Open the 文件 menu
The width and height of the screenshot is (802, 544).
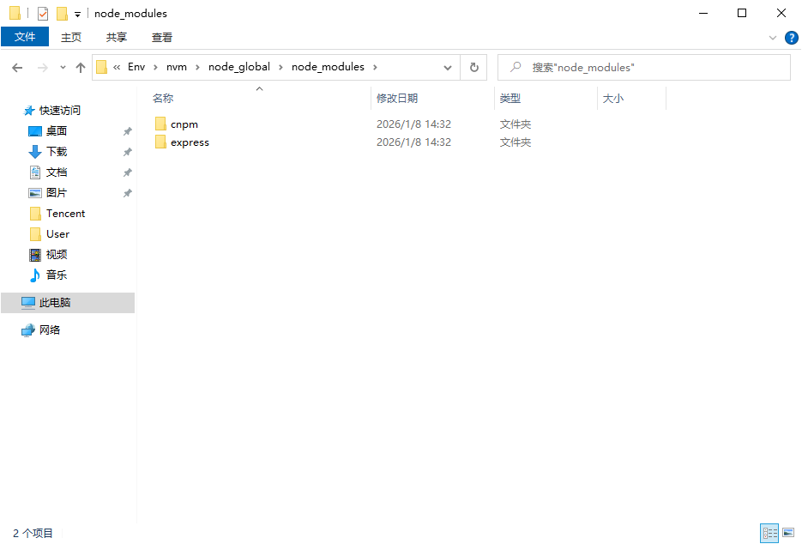click(x=25, y=37)
